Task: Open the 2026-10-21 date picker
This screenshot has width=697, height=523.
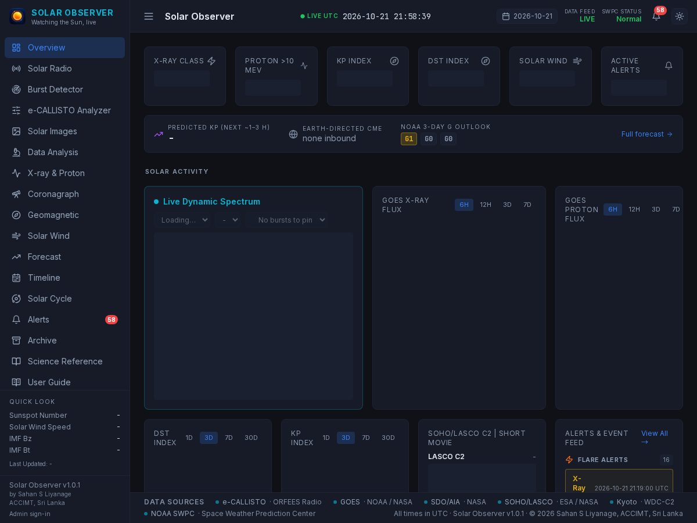Action: 527,16
